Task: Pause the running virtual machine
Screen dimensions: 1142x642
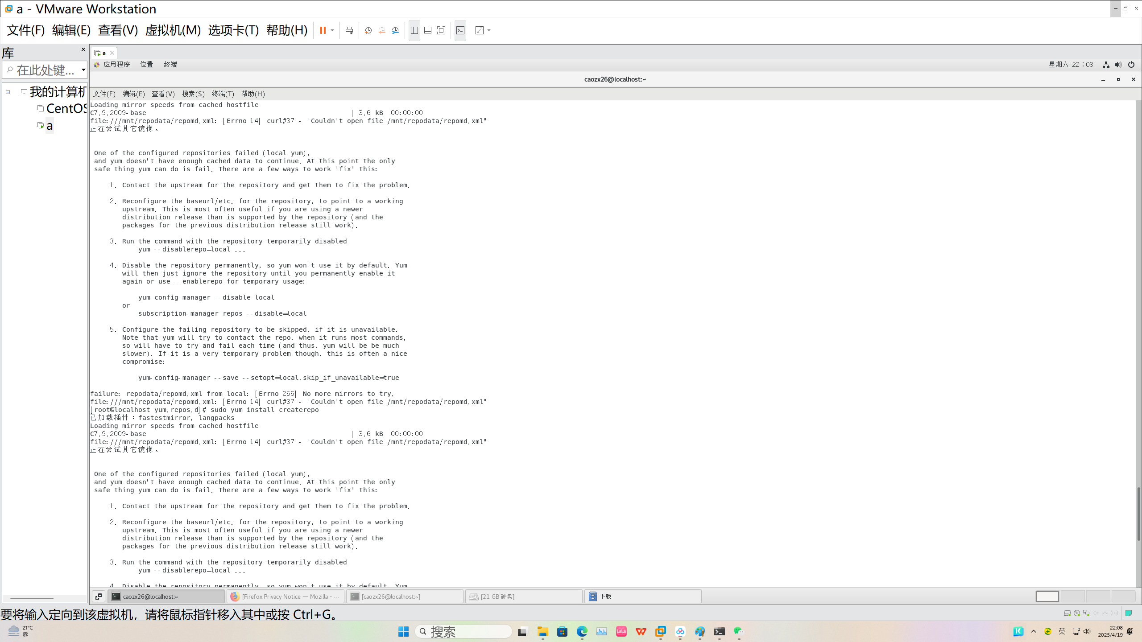Action: coord(323,30)
